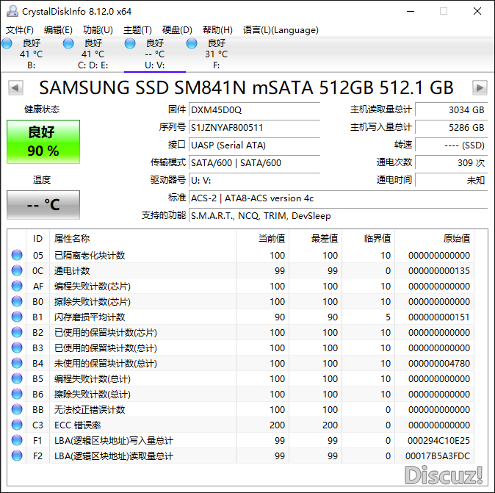Viewport: 495px width, 493px height.
Task: Open the 硬盘(D) menu
Action: point(177,30)
